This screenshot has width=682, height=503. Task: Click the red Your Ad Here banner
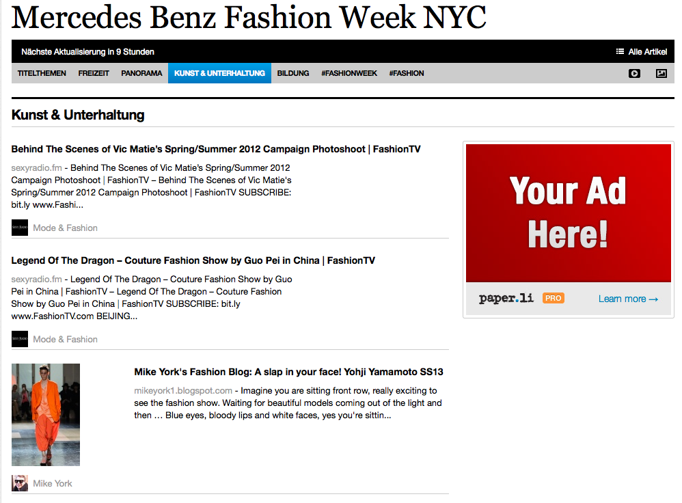pyautogui.click(x=568, y=213)
